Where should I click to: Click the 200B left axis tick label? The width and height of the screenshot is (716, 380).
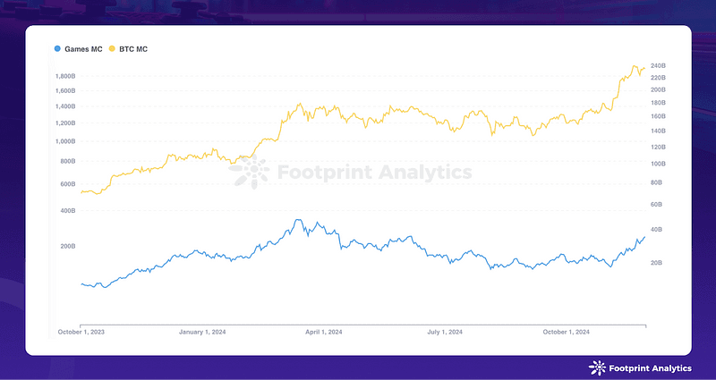coord(68,247)
